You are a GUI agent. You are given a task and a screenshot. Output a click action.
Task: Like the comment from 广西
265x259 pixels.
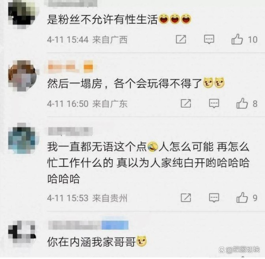(237, 39)
